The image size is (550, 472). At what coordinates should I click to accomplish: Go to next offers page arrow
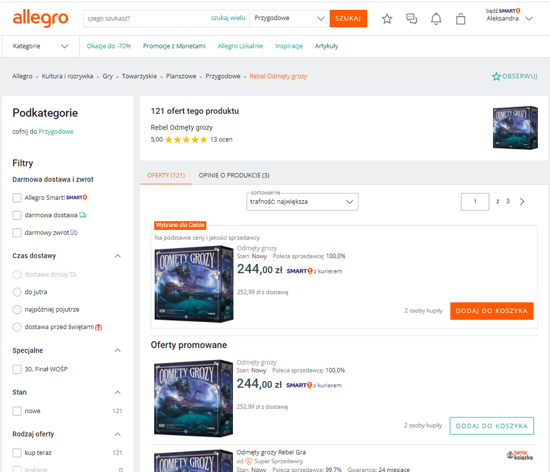click(x=522, y=201)
